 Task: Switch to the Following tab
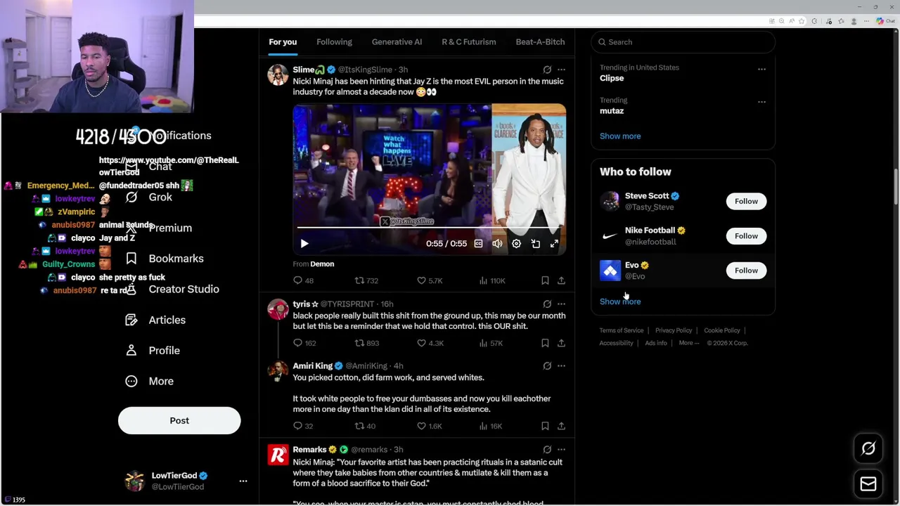[x=334, y=42]
